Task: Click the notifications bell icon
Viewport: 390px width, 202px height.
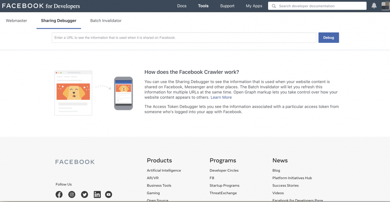Action: 374,6
